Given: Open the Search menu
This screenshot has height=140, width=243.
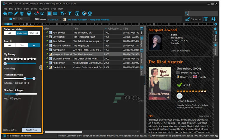Looking at the screenshot, I should click(x=18, y=9).
